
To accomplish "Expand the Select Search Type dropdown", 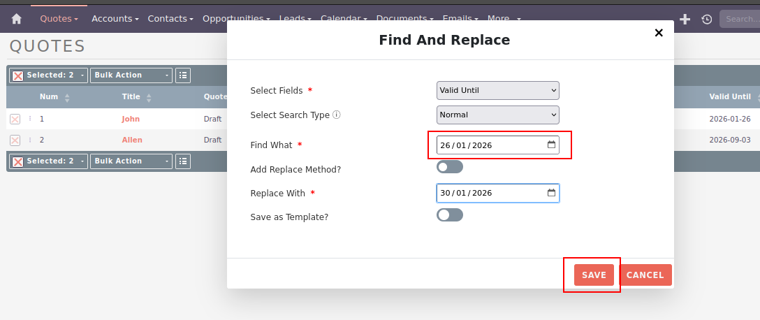I will 497,115.
